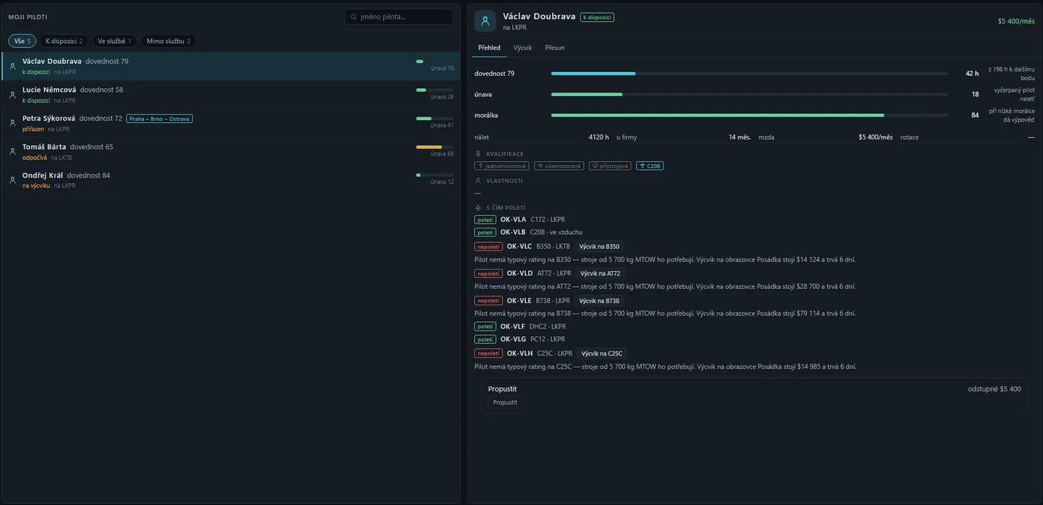Filter pilots by Mimo službu

point(168,41)
